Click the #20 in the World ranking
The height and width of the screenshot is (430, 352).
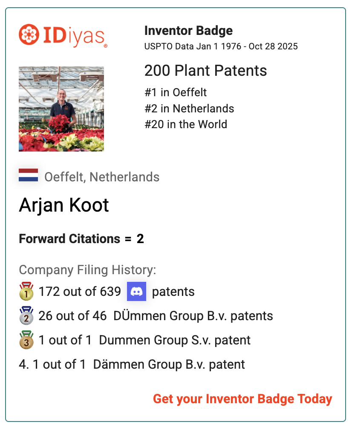pyautogui.click(x=185, y=124)
